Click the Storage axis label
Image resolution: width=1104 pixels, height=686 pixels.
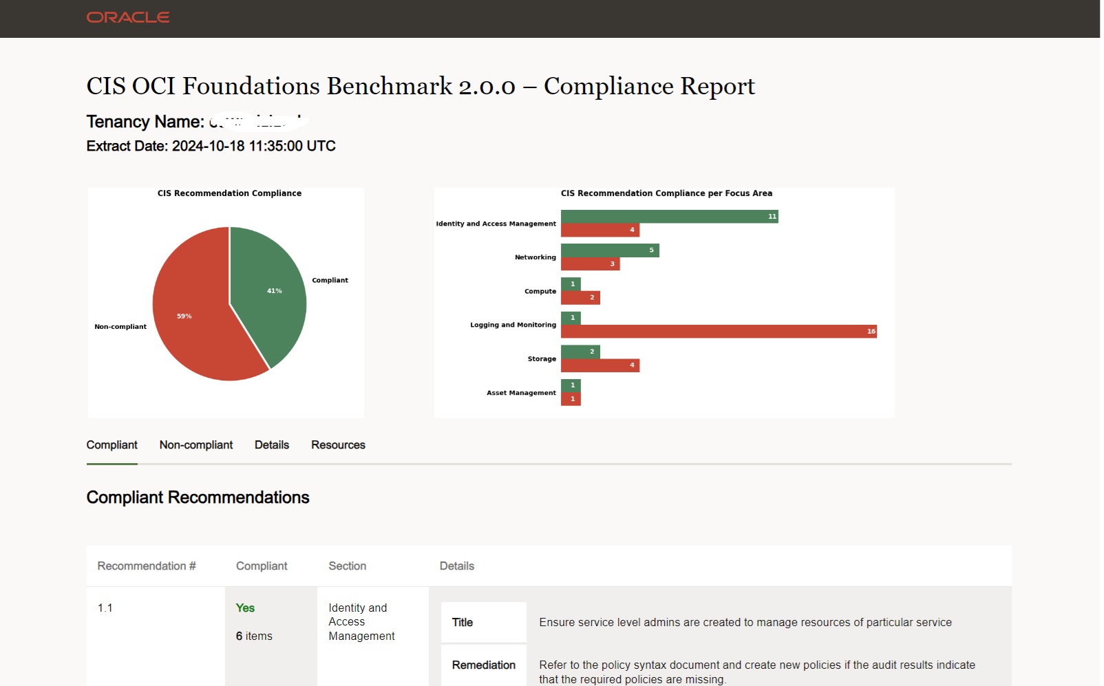(542, 359)
